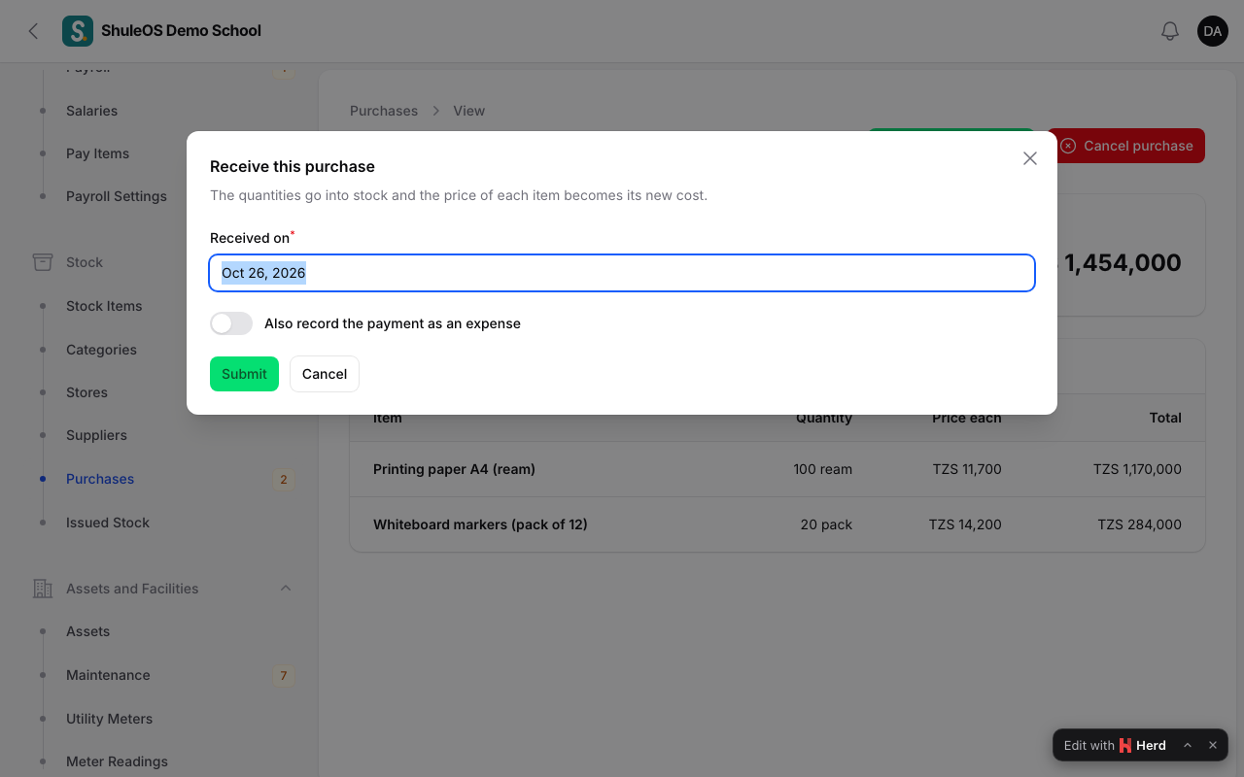Open Pay Items in the sidebar
Screen dimensions: 1244x777
[x=97, y=153]
